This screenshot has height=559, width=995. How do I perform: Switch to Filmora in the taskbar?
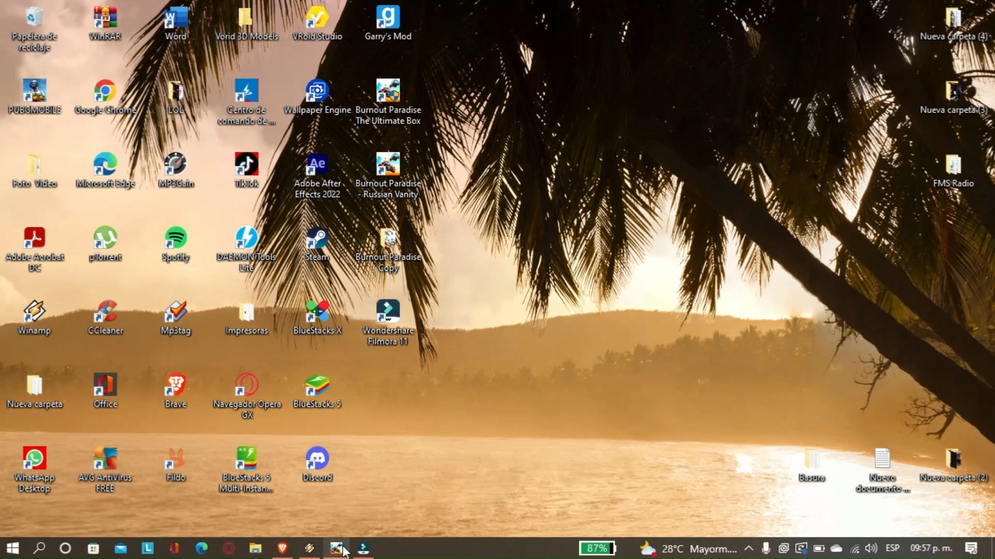pos(363,548)
